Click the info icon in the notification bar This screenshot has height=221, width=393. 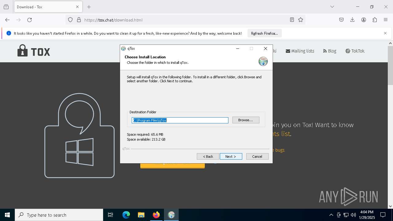click(9, 33)
